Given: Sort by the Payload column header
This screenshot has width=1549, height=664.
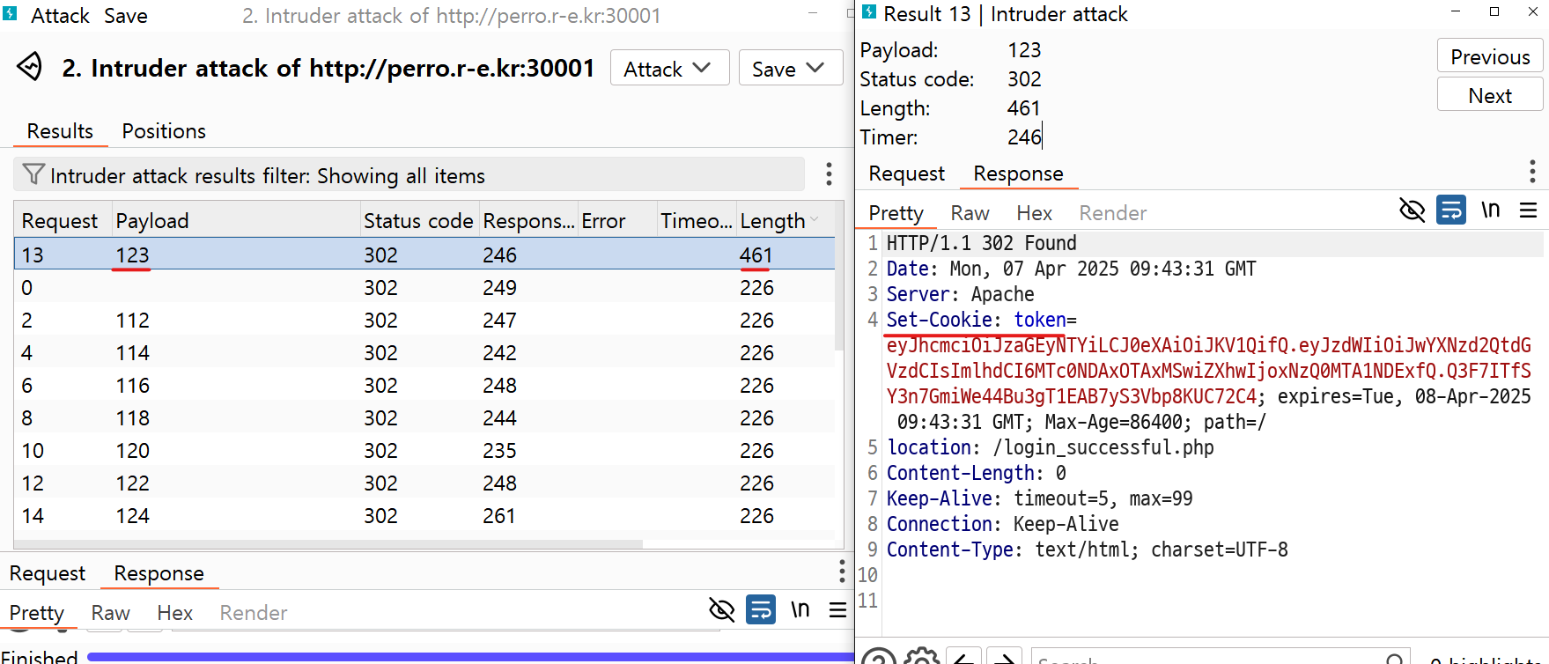Looking at the screenshot, I should (236, 220).
